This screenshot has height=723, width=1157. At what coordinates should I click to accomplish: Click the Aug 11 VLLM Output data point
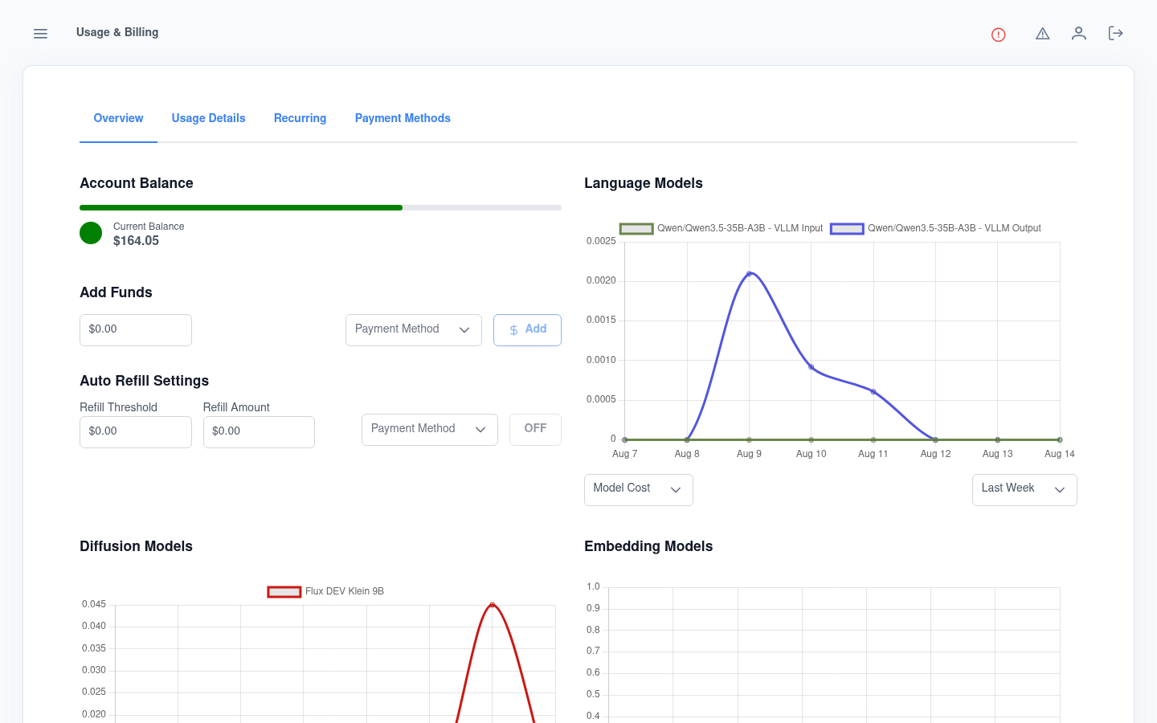click(873, 392)
